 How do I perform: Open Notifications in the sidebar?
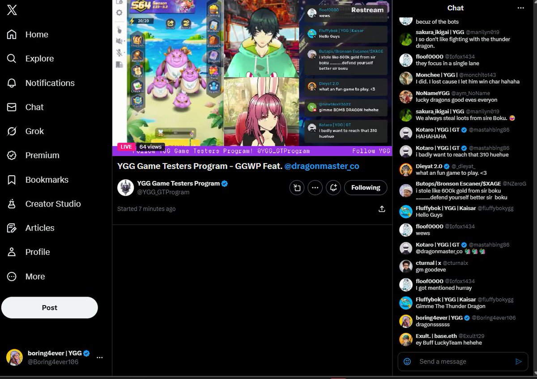coord(41,83)
